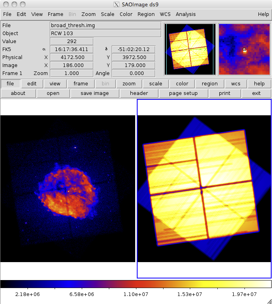This screenshot has width=272, height=304.
Task: Click the panner overview thumbnail
Action: click(190, 49)
